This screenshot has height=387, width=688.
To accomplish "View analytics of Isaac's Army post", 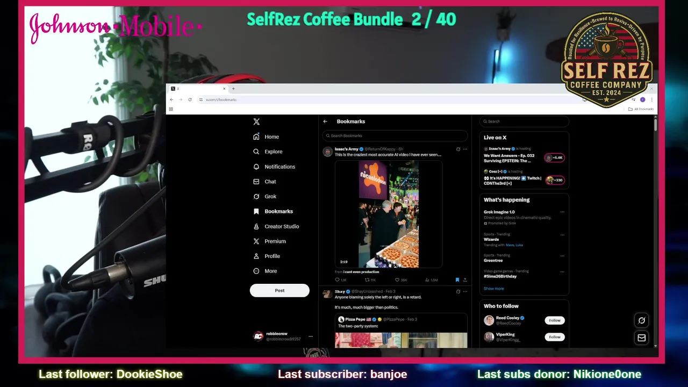I will 431,280.
